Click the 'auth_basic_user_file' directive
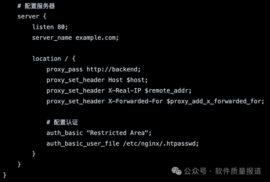This screenshot has width=270, height=182. click(82, 144)
